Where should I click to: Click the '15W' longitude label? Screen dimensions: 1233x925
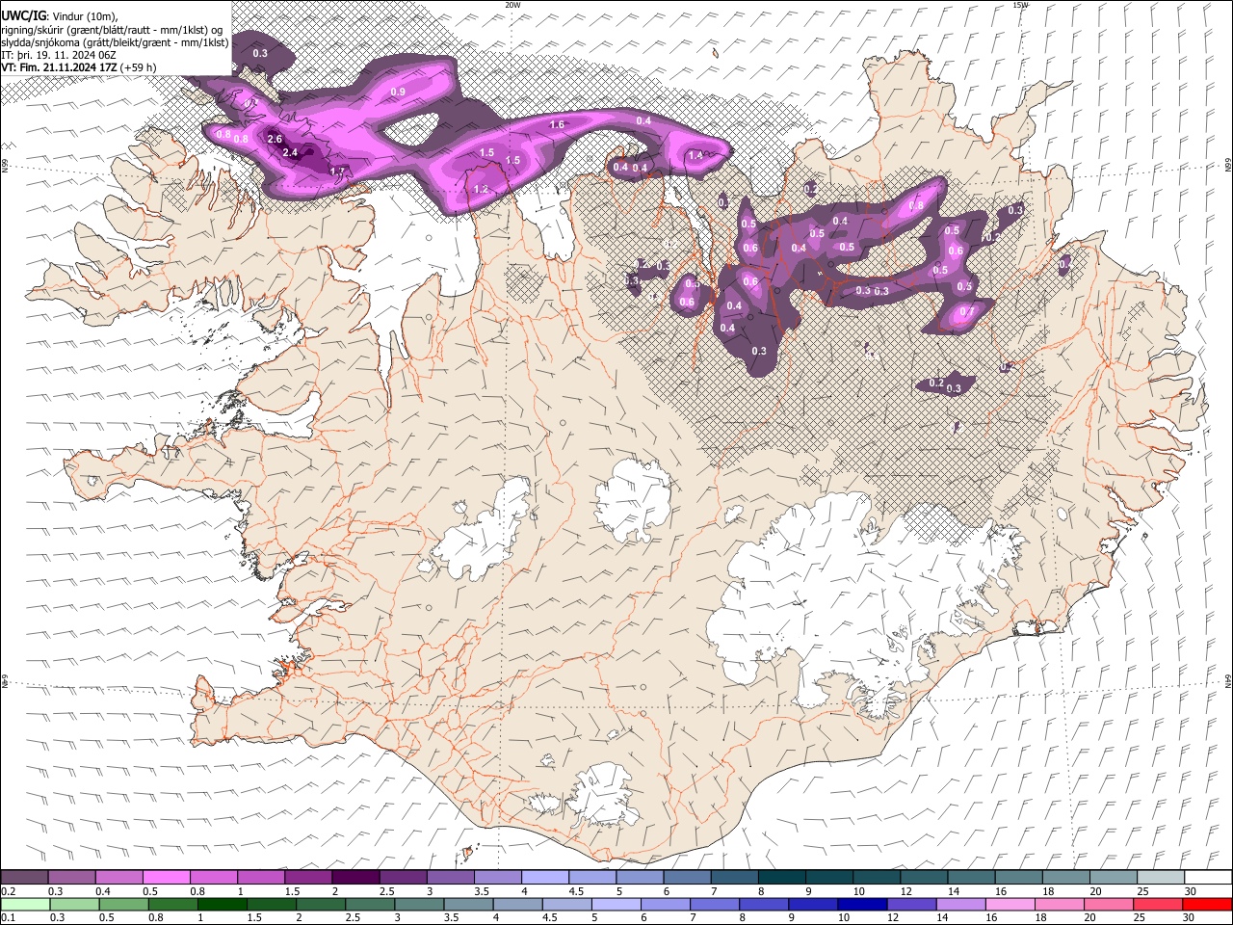1020,5
